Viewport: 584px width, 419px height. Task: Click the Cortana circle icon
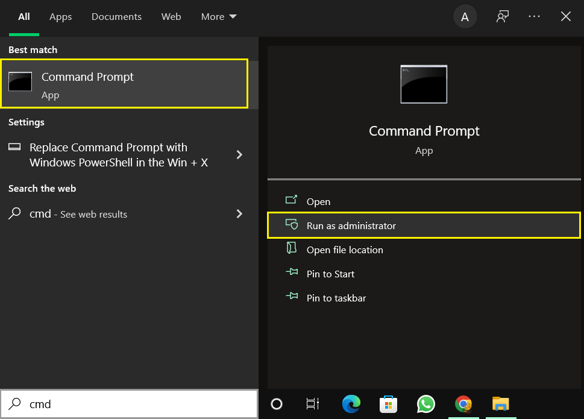coord(277,405)
